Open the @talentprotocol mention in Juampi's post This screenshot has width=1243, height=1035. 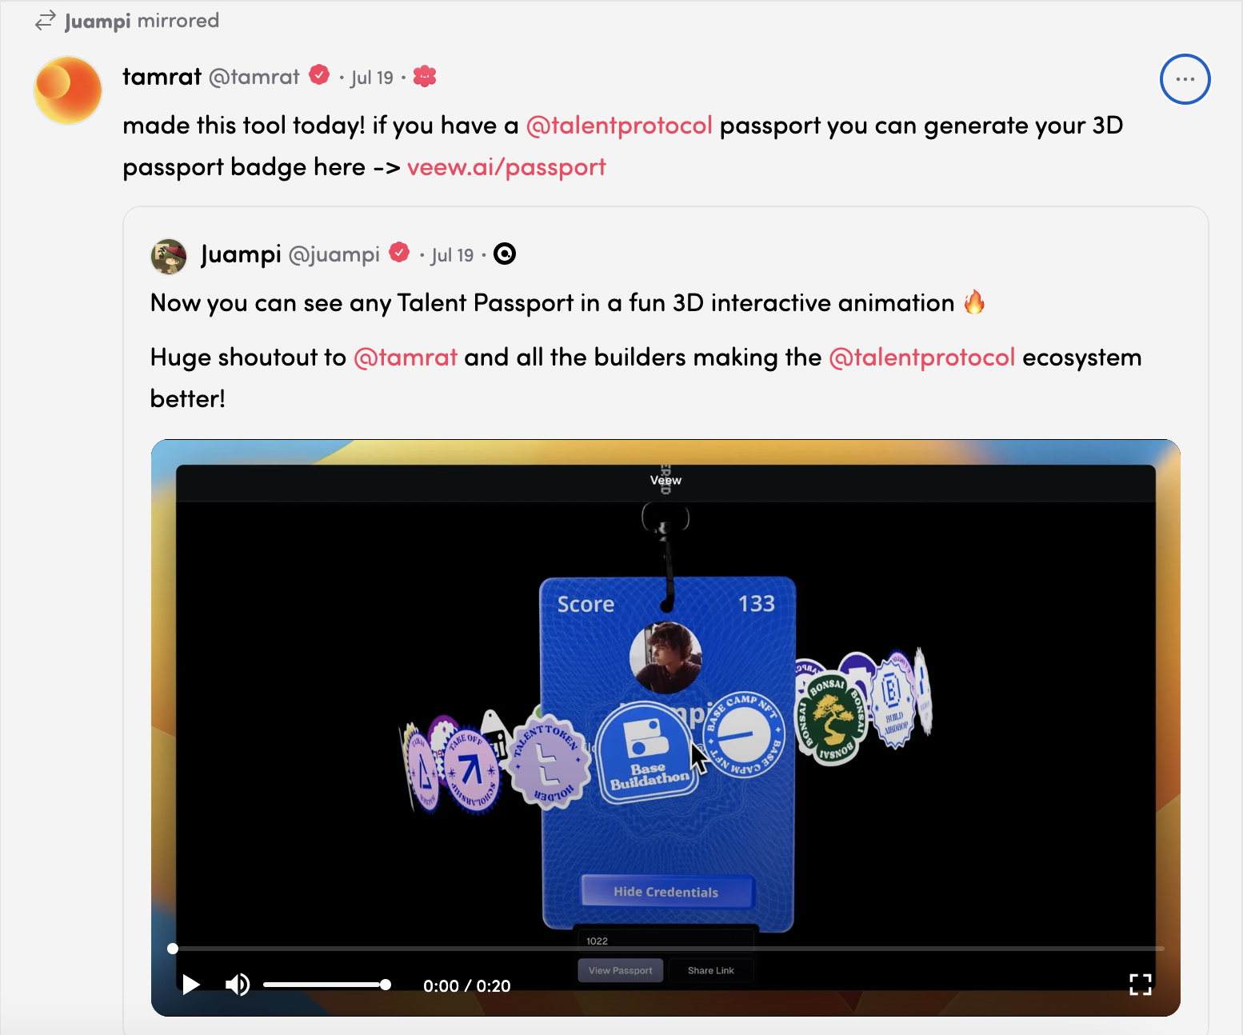[922, 358]
